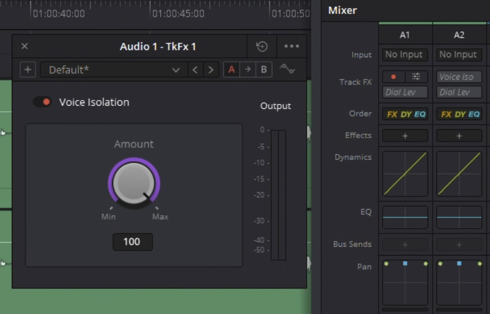Toggle the Voice Isolation switch
Screen dimensions: 490x314
click(x=42, y=102)
